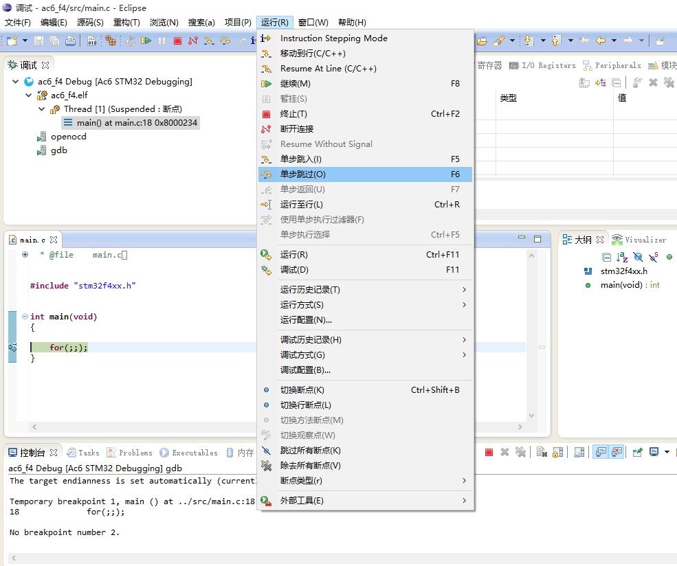This screenshot has height=566, width=677.
Task: Open the 外部工具(E) submenu
Action: [365, 501]
